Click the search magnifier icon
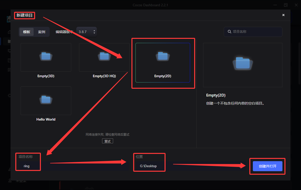301x190 pixels. (229, 32)
